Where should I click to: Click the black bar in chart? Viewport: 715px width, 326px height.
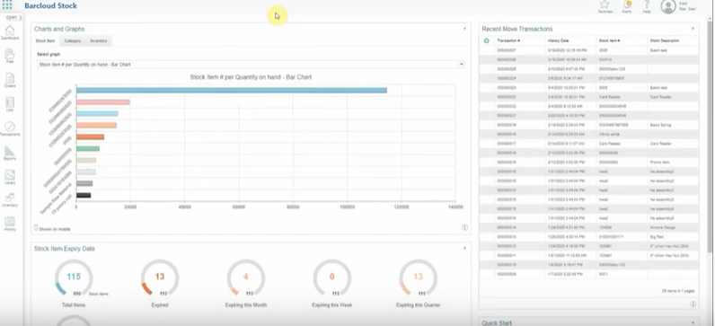pos(84,195)
